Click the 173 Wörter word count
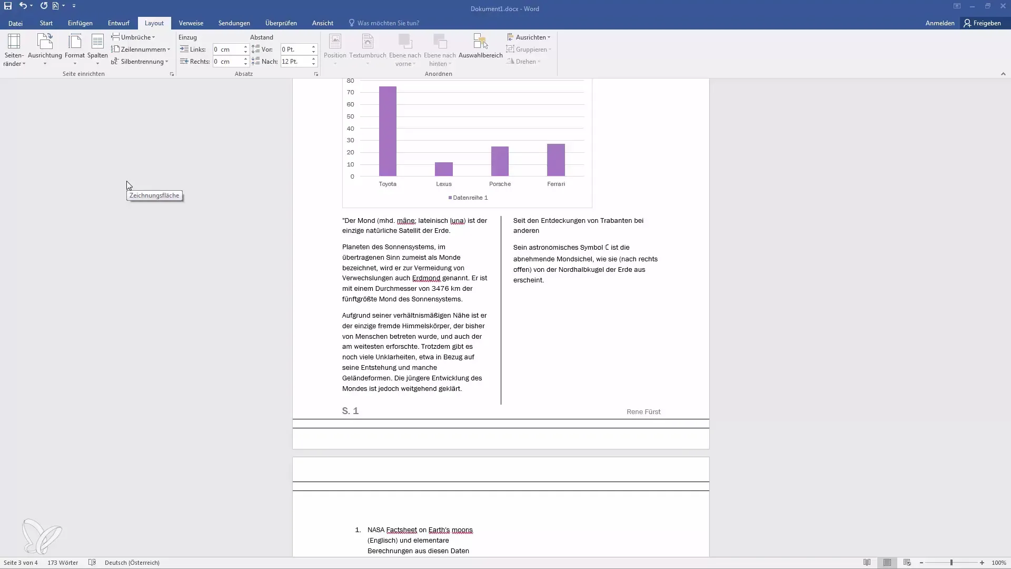 (63, 563)
